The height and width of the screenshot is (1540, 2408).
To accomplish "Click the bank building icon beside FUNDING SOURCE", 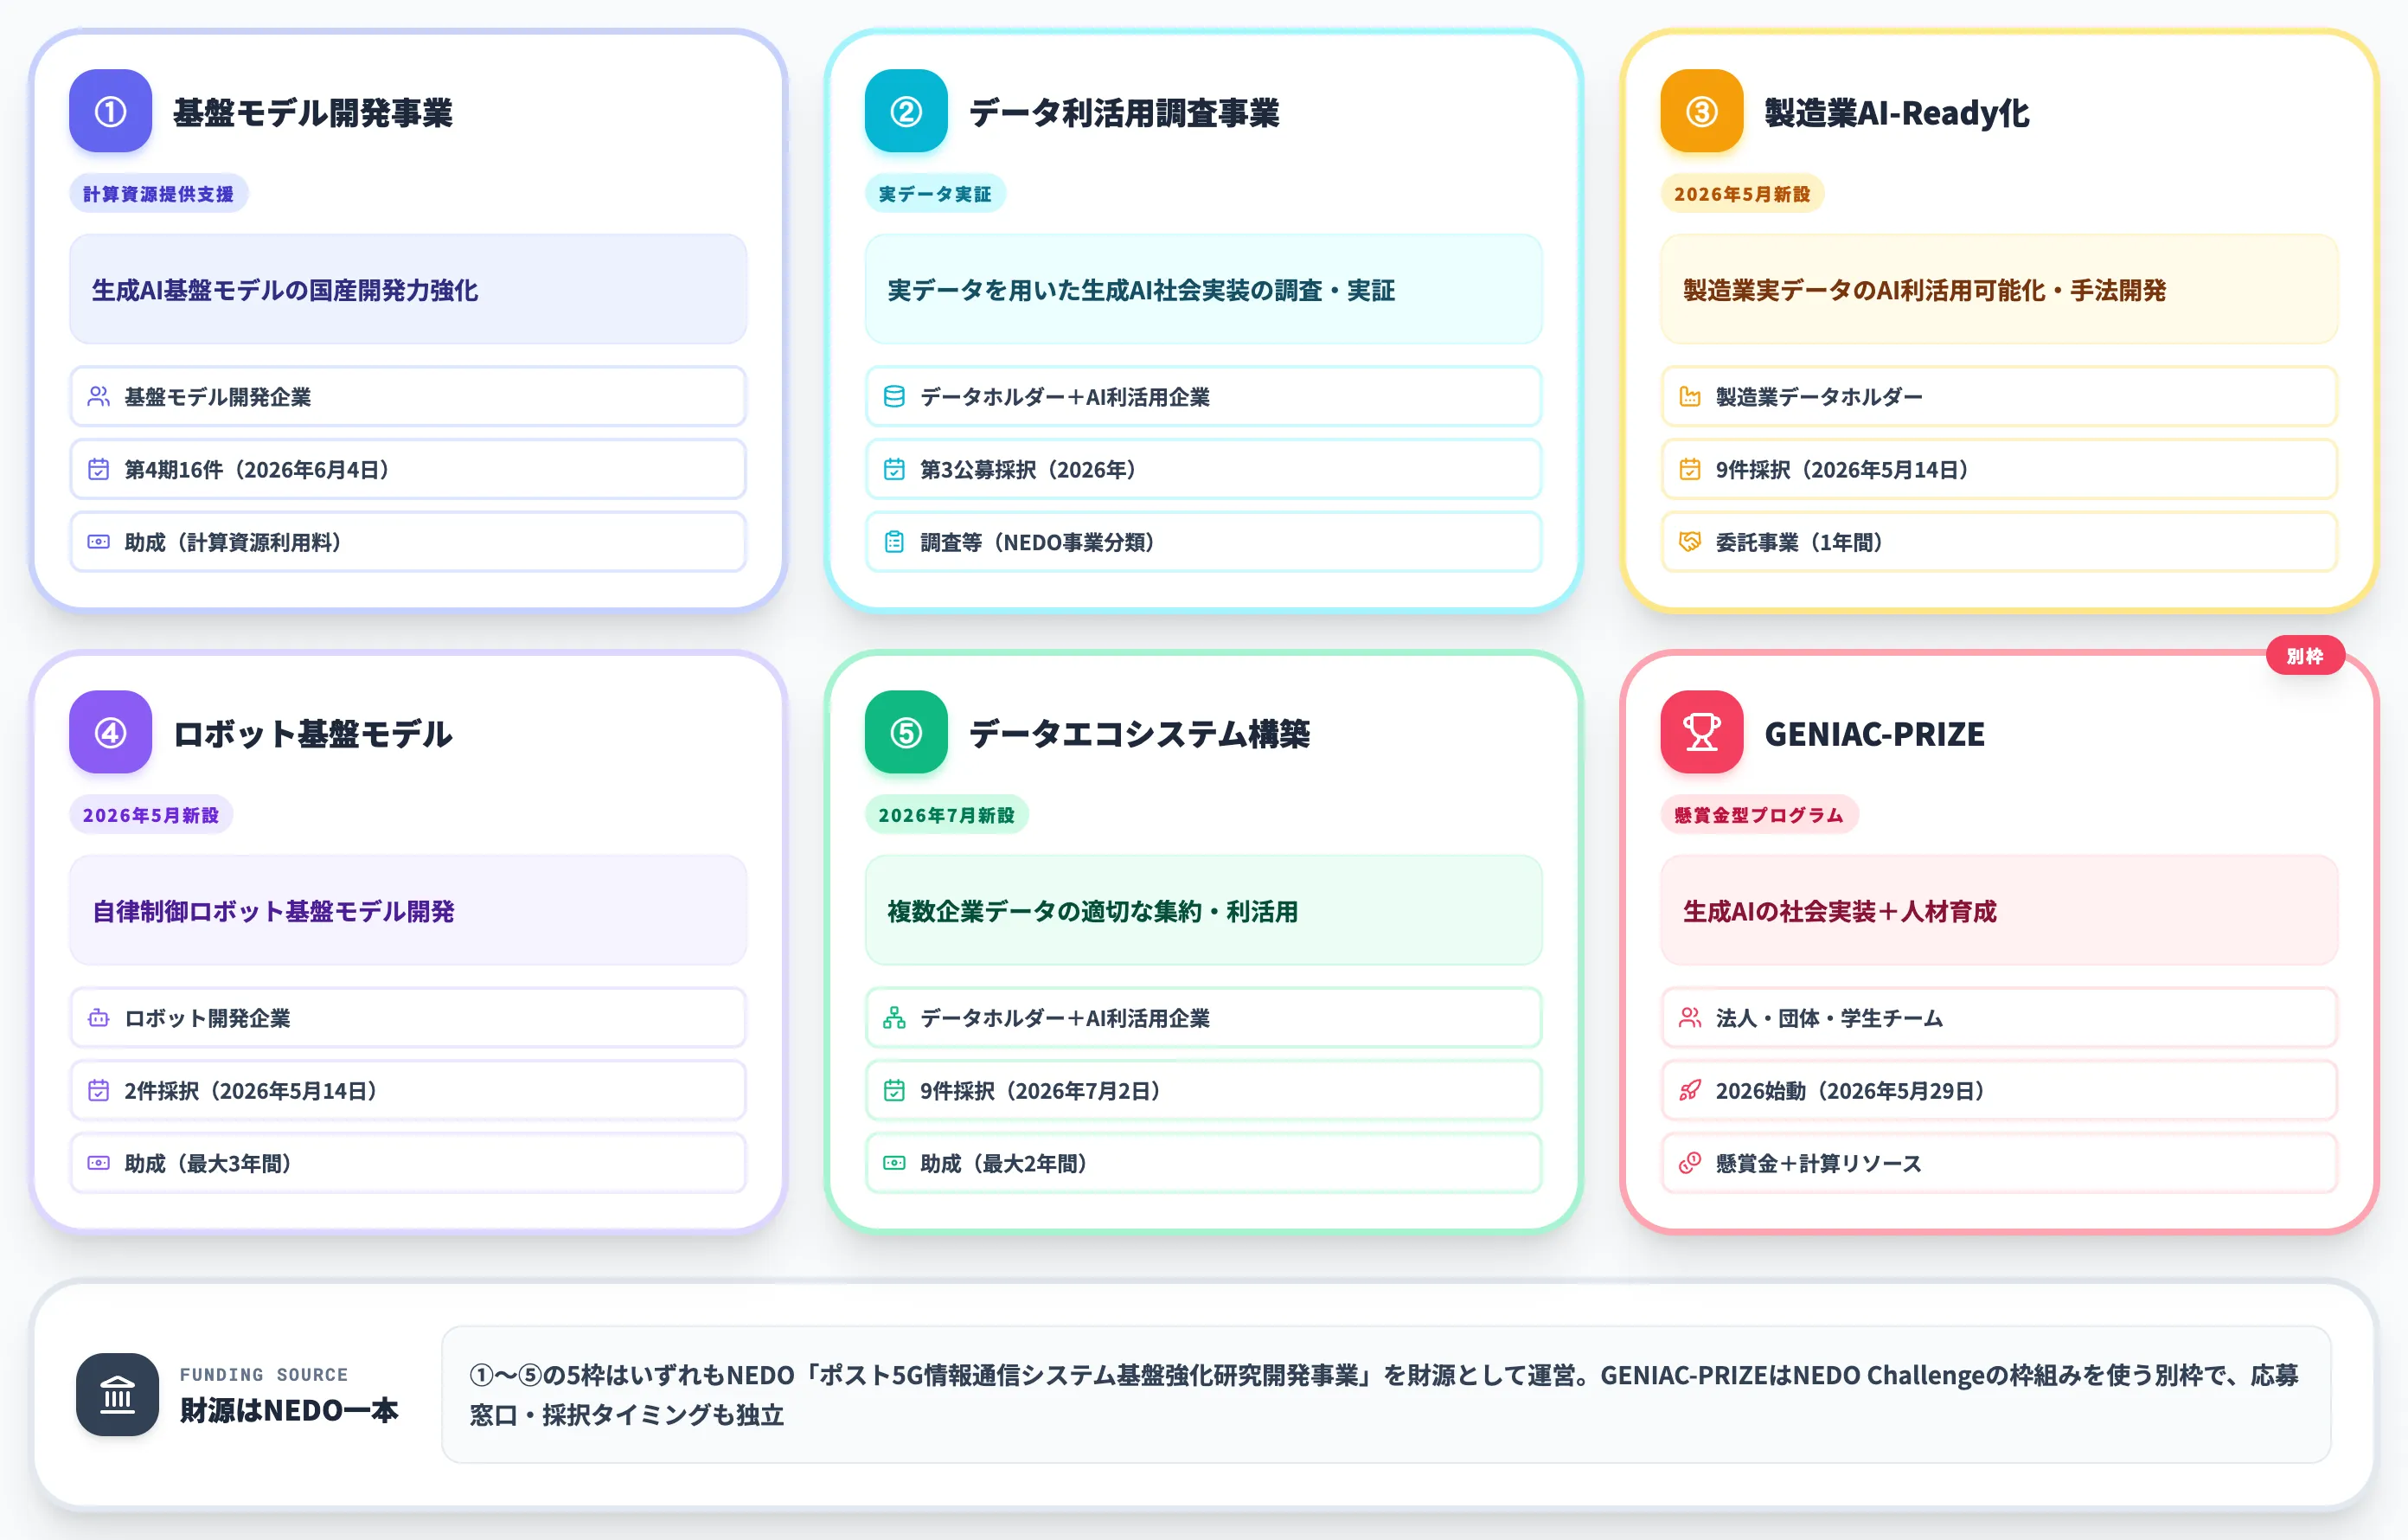I will [117, 1395].
